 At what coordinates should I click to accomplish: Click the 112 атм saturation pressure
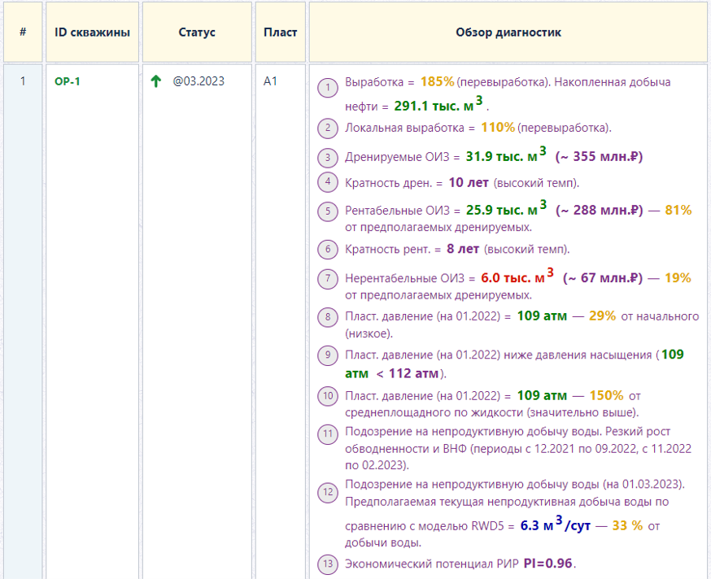click(x=413, y=373)
